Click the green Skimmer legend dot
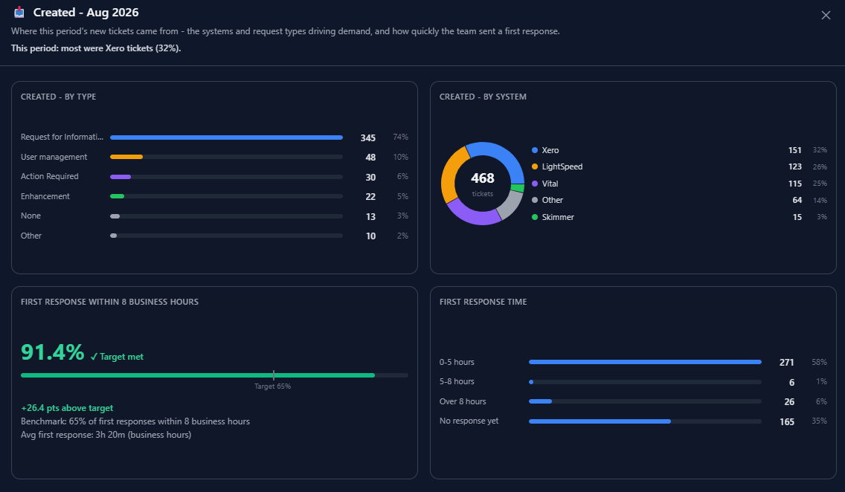 535,217
